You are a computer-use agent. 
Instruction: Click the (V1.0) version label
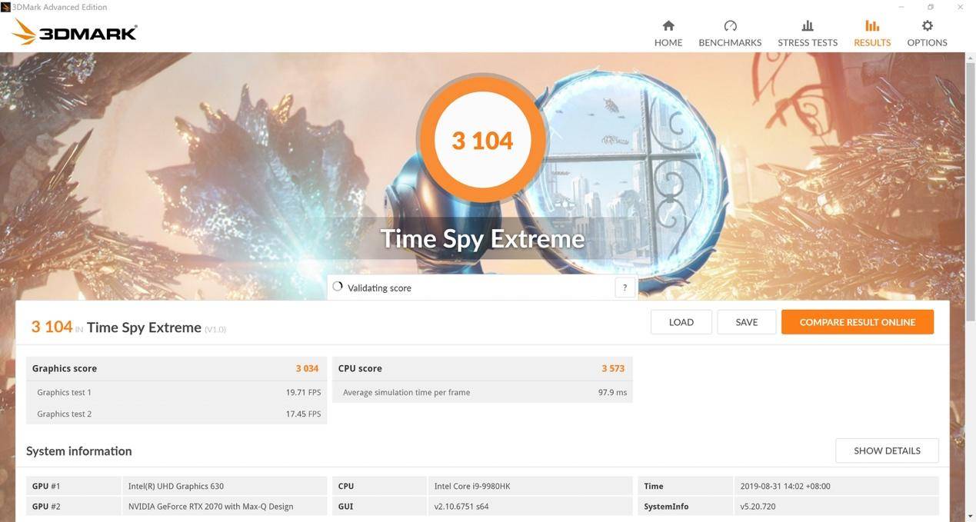[x=215, y=330]
